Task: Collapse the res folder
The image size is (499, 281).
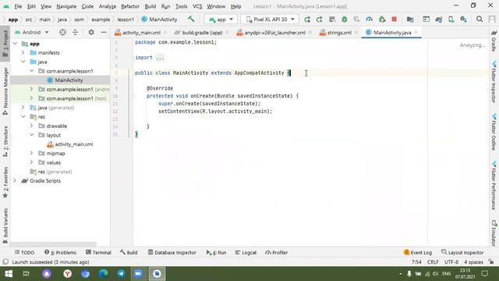Action: (x=23, y=116)
